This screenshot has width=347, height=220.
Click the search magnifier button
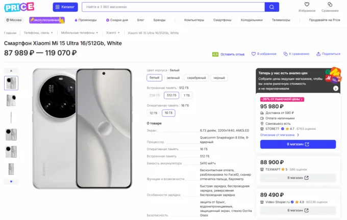click(x=272, y=7)
